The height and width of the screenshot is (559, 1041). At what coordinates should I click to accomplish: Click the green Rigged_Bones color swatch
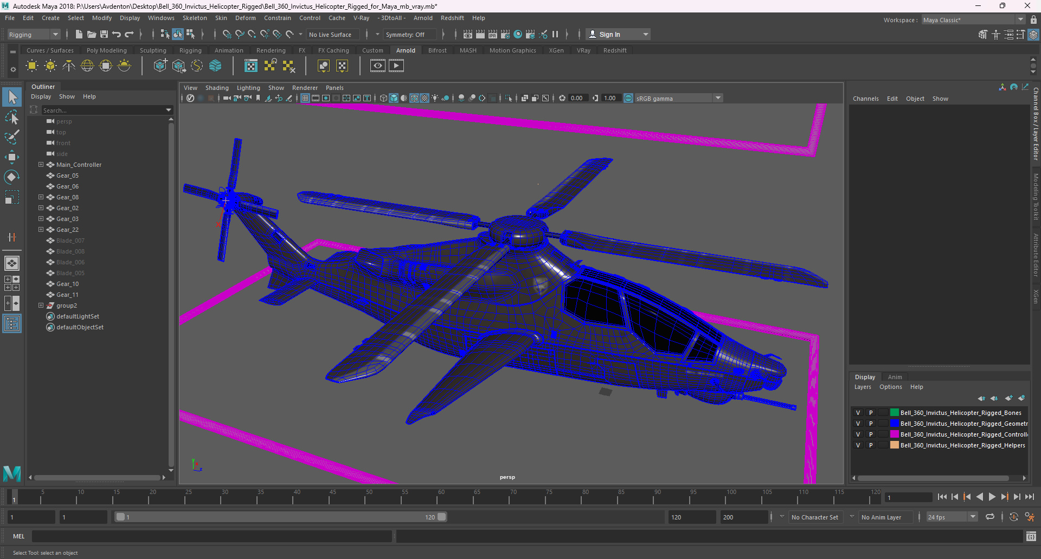point(895,413)
